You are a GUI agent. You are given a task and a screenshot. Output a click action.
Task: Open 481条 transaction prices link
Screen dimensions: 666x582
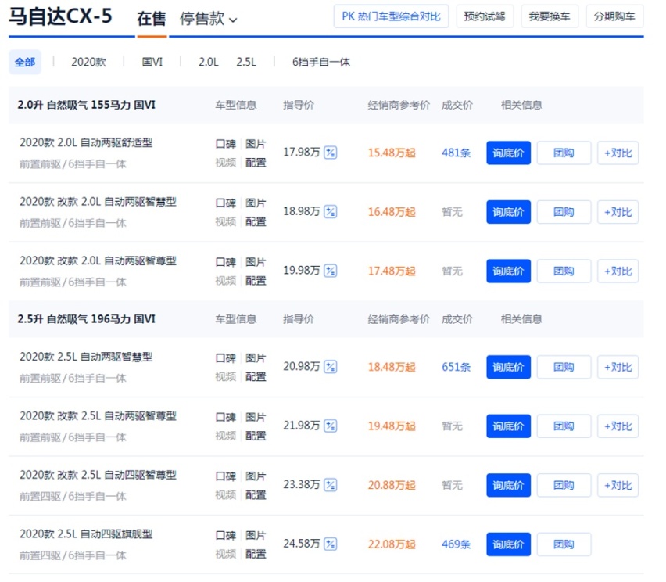pyautogui.click(x=457, y=153)
